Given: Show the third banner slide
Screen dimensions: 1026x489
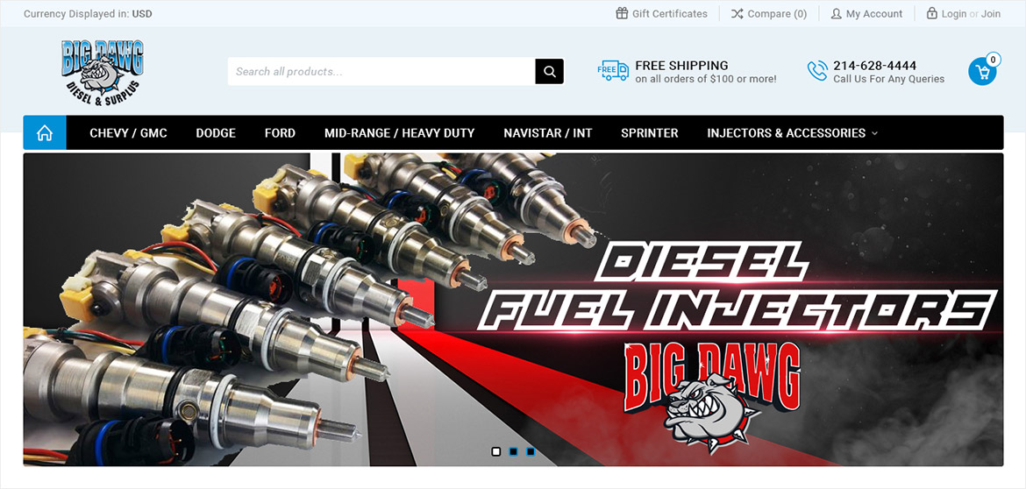Looking at the screenshot, I should 531,451.
